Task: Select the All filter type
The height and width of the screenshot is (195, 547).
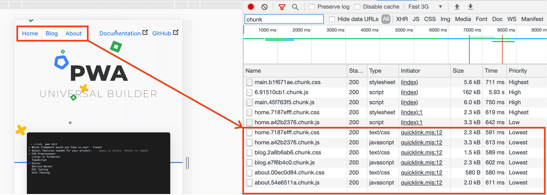Action: 385,19
